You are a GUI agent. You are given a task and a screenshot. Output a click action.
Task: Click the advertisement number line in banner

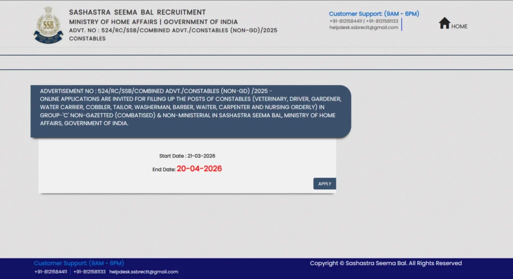click(x=156, y=91)
